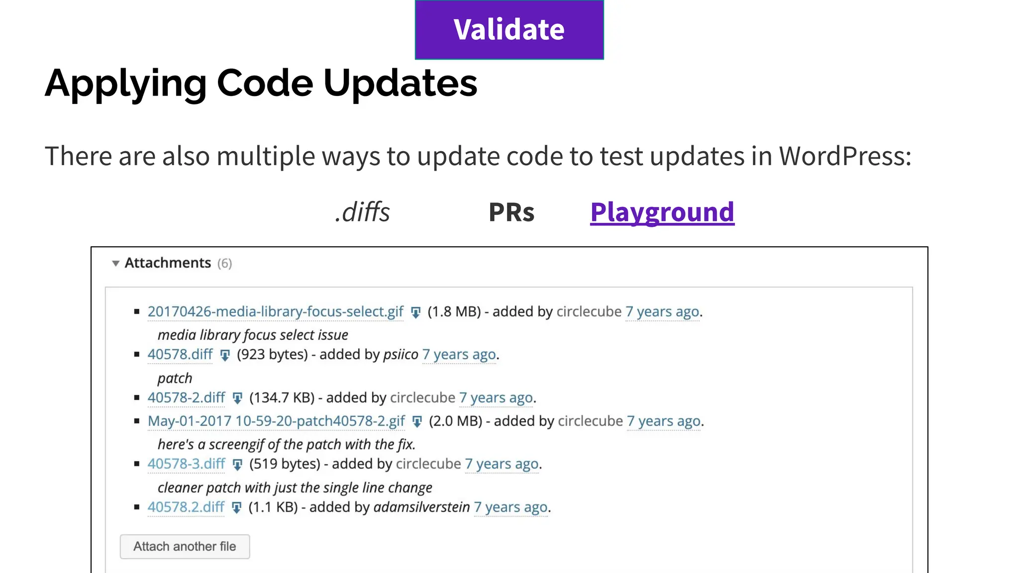Image resolution: width=1019 pixels, height=573 pixels.
Task: Click '7 years ago' on 40578-2.diff row
Action: [x=496, y=397]
